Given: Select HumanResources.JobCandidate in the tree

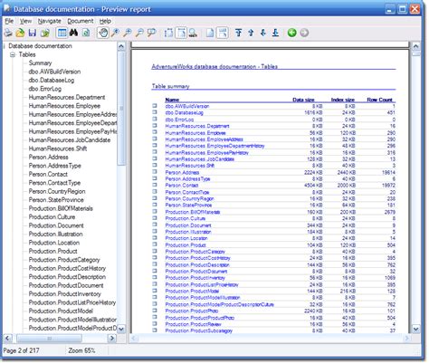Looking at the screenshot, I should (x=70, y=140).
